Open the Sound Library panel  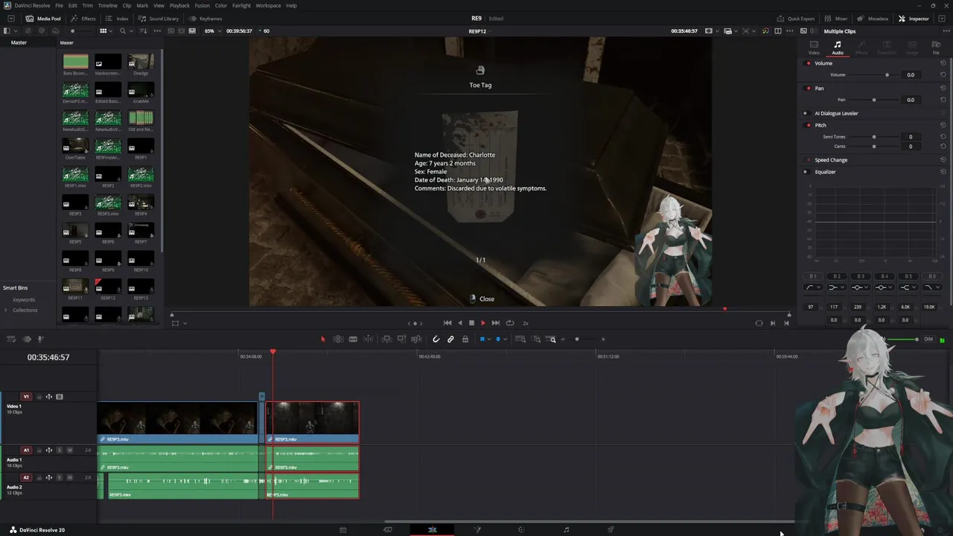pos(159,19)
